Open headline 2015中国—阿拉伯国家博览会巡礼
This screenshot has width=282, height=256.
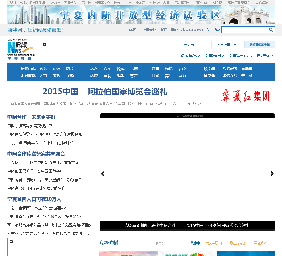[x=105, y=92]
